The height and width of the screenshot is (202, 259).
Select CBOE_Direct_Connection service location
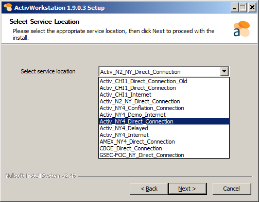(x=164, y=148)
